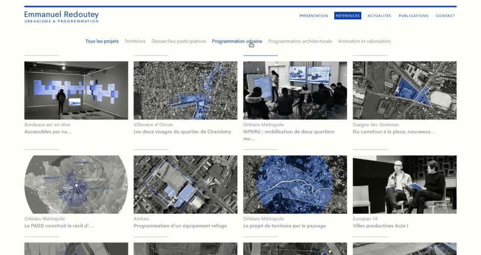Navigate to the Contact page
Screen dimensions: 481x255
coord(445,16)
